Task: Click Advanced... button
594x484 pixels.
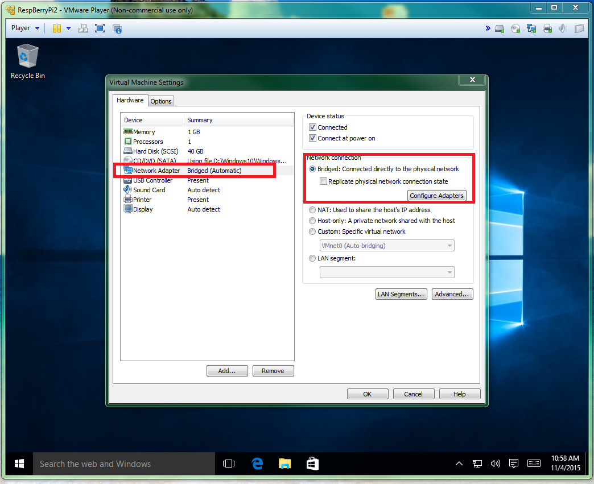Action: click(x=452, y=294)
